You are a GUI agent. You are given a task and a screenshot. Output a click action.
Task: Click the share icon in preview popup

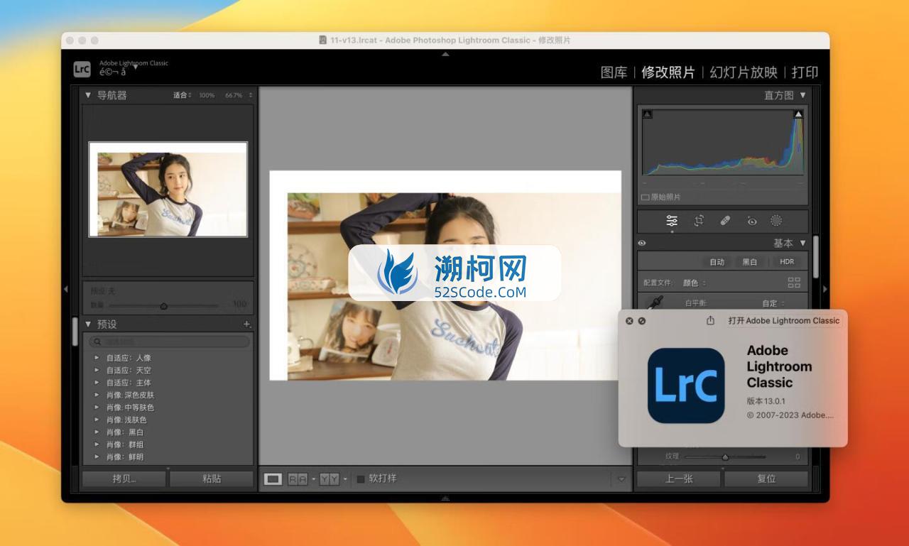tap(710, 320)
